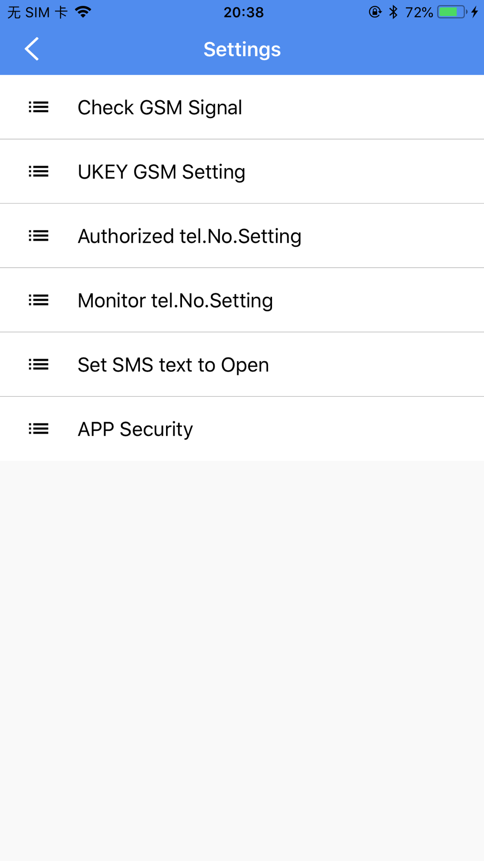The width and height of the screenshot is (484, 861).
Task: Click the list icon beside Monitor tel.No.Setting
Action: 39,300
